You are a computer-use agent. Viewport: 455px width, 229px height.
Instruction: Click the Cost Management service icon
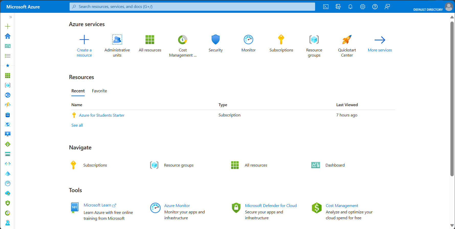[x=183, y=40]
